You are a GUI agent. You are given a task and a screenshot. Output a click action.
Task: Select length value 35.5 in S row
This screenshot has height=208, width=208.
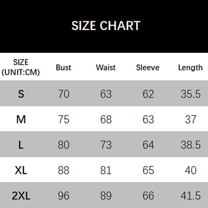pos(191,94)
